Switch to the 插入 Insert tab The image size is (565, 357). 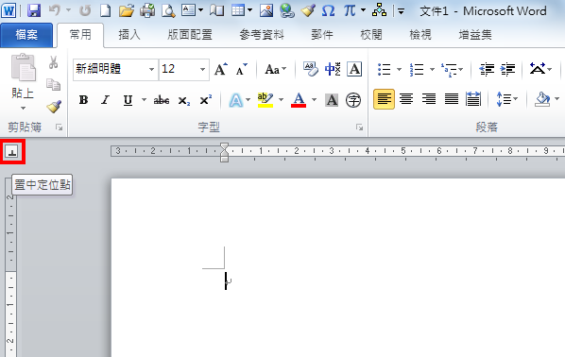[129, 35]
